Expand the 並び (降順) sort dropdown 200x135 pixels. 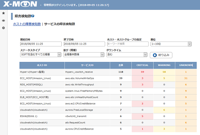[x=84, y=55]
